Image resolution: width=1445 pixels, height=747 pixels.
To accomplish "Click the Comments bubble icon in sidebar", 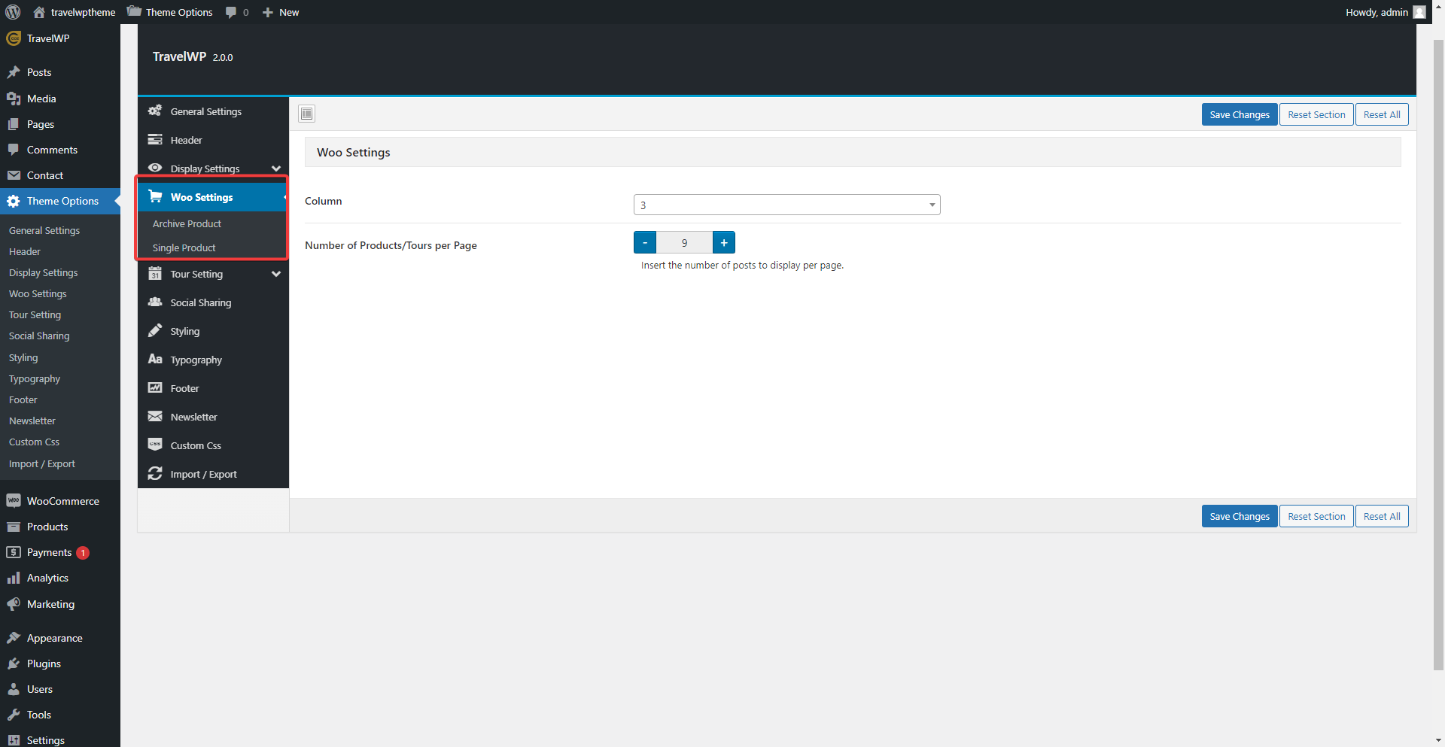I will click(13, 150).
